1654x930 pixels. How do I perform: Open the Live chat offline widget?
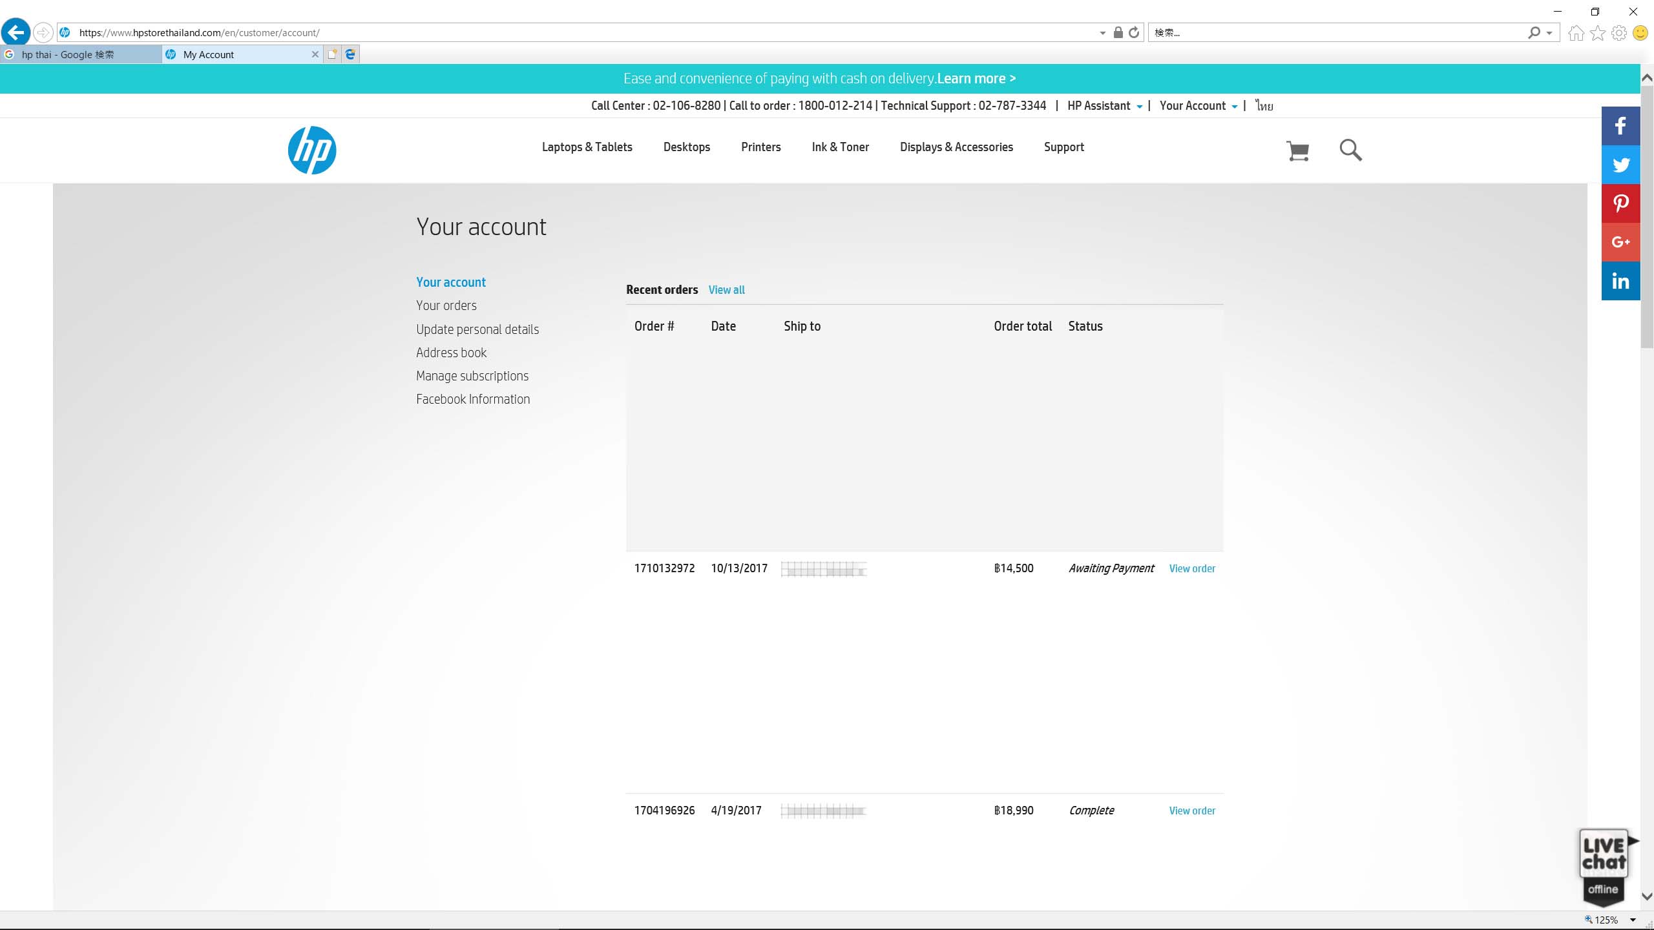1604,868
